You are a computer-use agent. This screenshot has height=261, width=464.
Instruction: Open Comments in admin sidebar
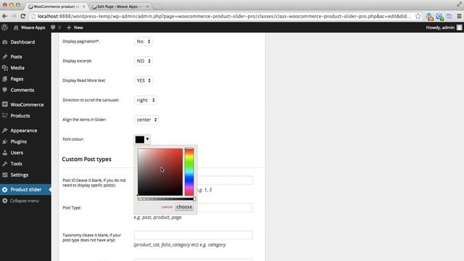pos(22,90)
